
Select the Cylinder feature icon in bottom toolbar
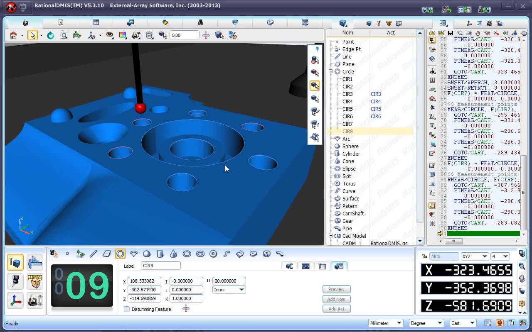pos(160,254)
